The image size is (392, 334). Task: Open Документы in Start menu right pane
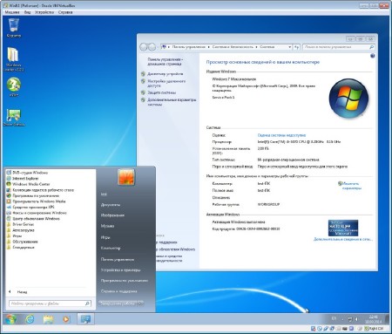tap(111, 205)
